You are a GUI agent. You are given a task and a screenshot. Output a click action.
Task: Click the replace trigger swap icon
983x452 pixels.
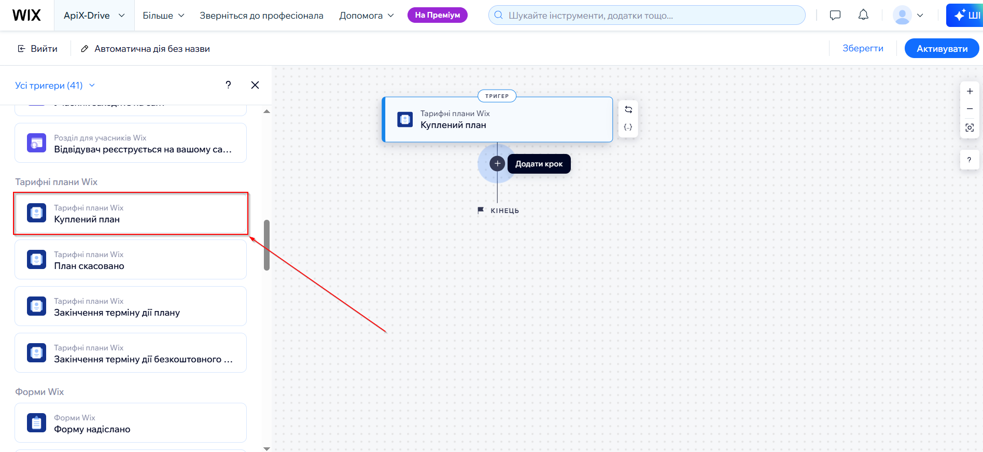[x=628, y=109]
